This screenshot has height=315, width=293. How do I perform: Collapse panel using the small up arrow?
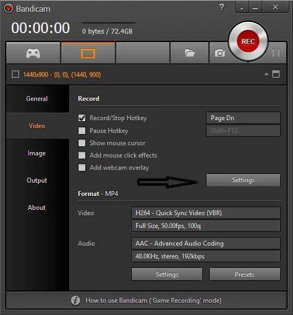(266, 74)
